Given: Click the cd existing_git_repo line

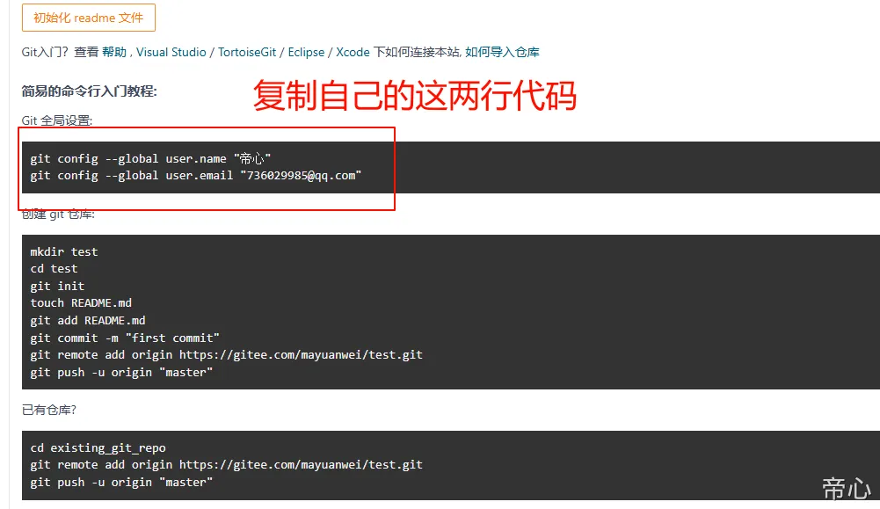Looking at the screenshot, I should tap(98, 447).
